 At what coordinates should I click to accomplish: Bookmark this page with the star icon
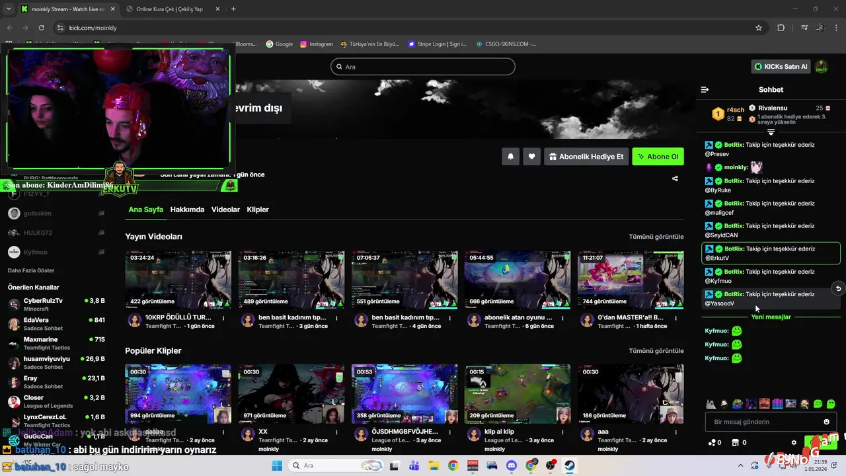pos(759,28)
